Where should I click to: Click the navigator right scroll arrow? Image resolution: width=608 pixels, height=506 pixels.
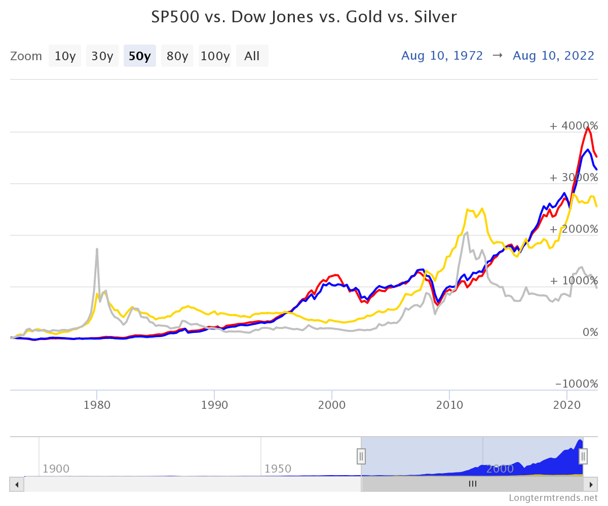pyautogui.click(x=590, y=484)
